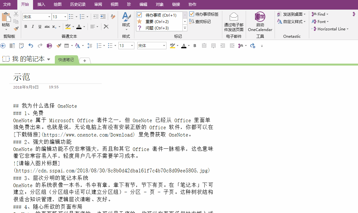Click dock to desktop icon in quick toolbar

12,46
